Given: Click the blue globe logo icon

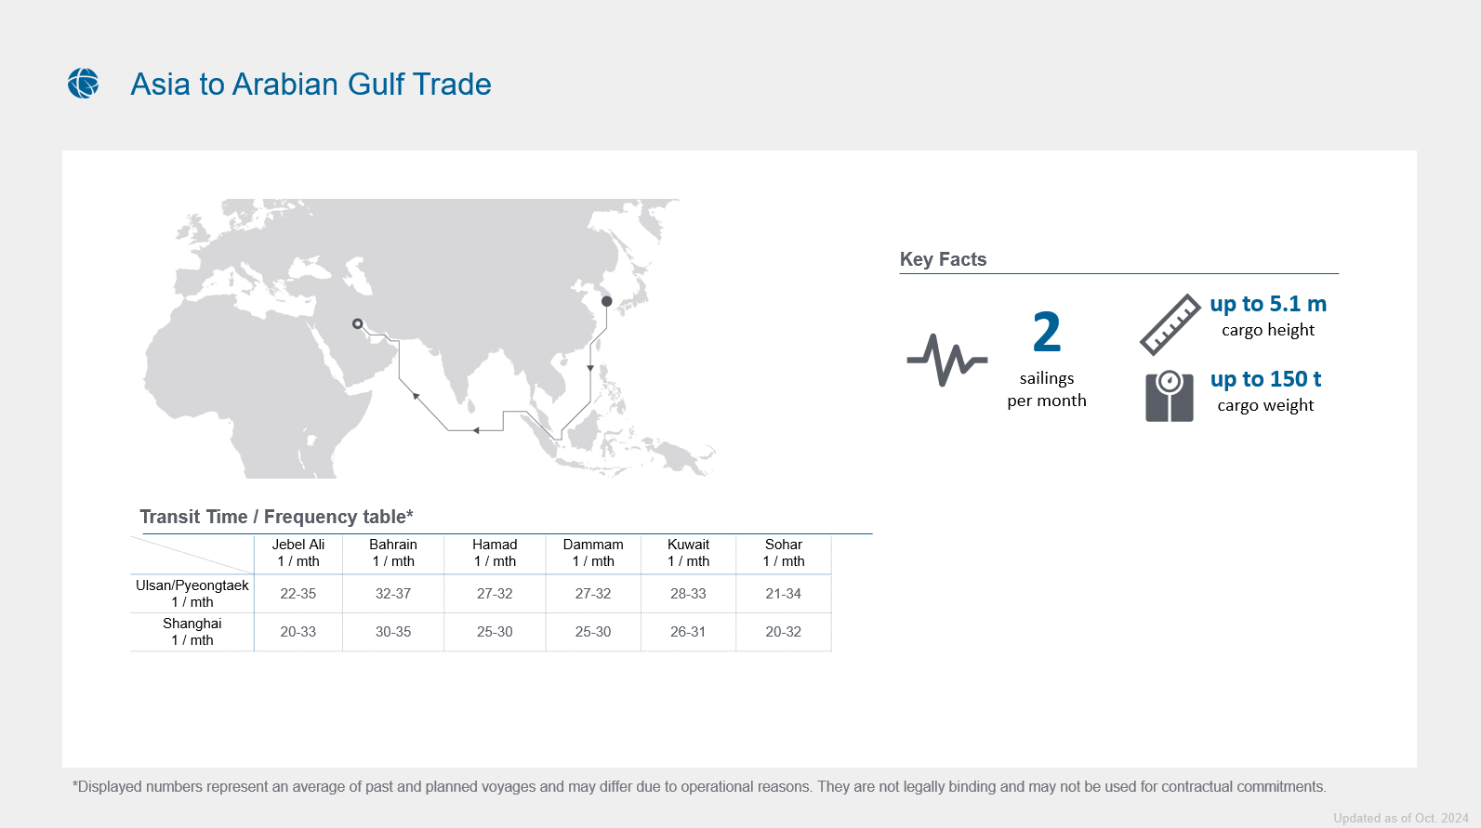Looking at the screenshot, I should pyautogui.click(x=84, y=84).
